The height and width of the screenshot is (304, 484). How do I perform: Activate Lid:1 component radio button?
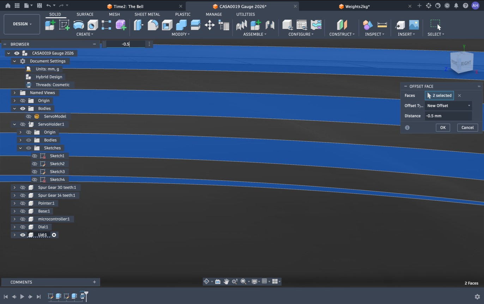pyautogui.click(x=54, y=235)
